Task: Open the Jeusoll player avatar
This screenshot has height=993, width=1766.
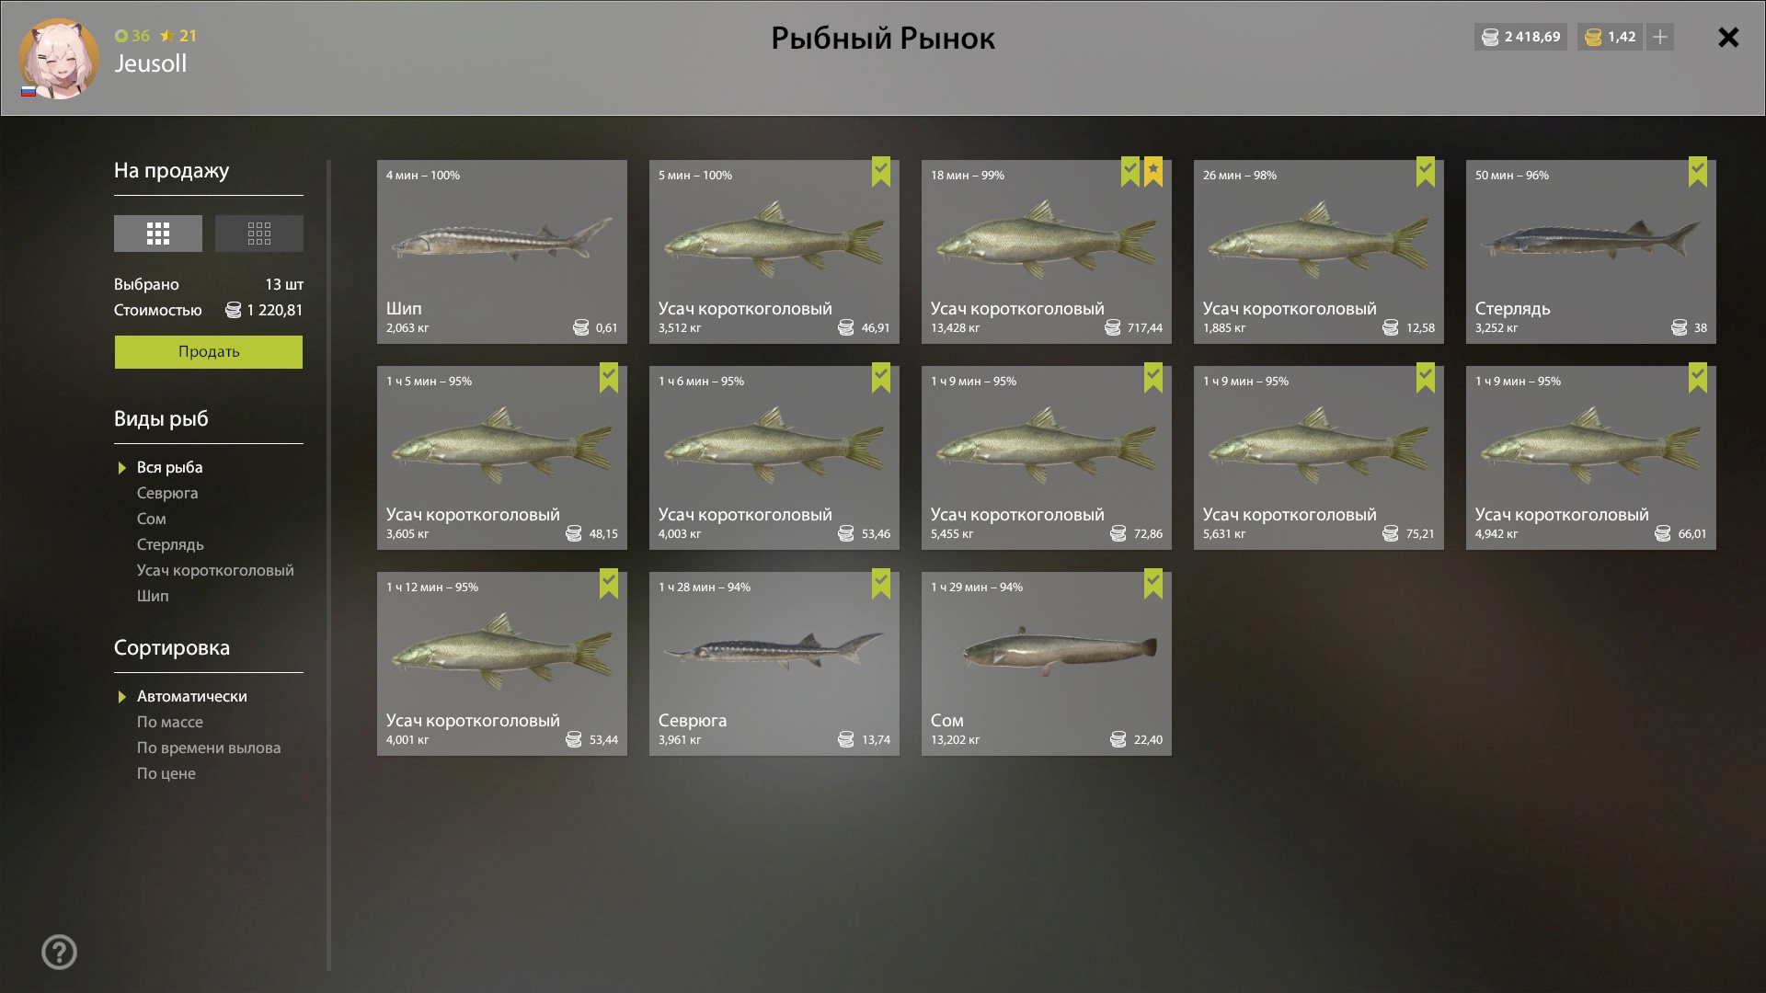Action: pos(59,59)
